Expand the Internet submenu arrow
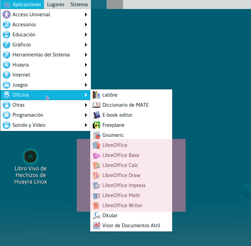The image size is (251, 246). coord(86,75)
